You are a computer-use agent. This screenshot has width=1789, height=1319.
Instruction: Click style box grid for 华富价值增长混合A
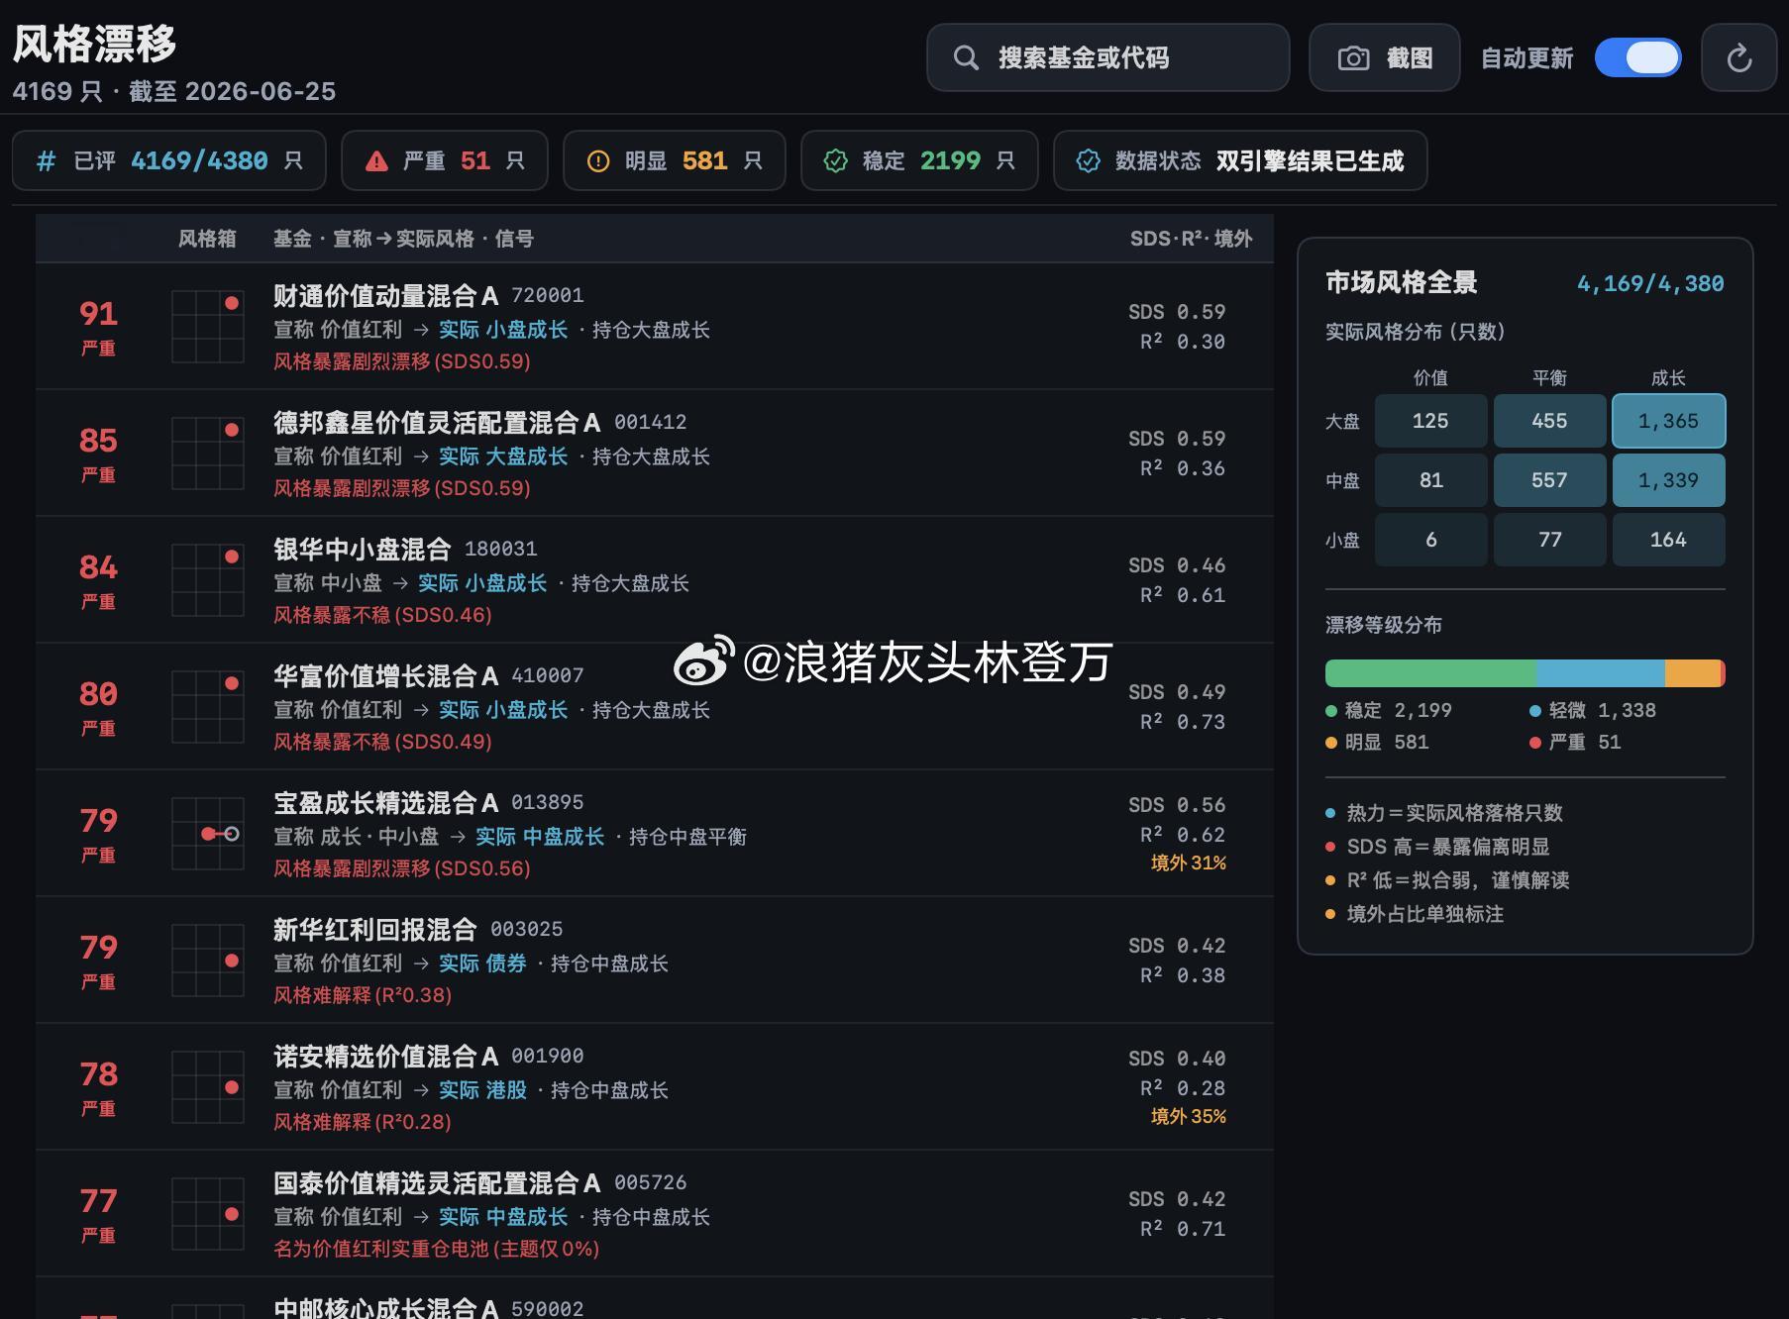tap(208, 706)
